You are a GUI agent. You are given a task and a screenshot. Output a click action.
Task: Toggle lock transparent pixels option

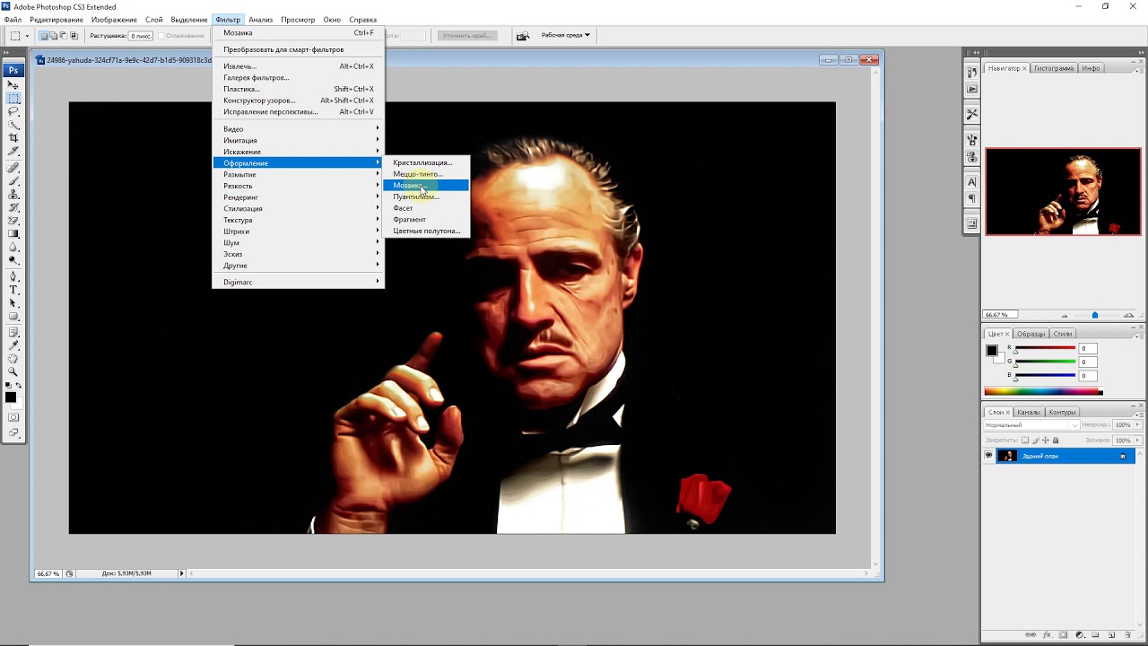[x=1025, y=440]
